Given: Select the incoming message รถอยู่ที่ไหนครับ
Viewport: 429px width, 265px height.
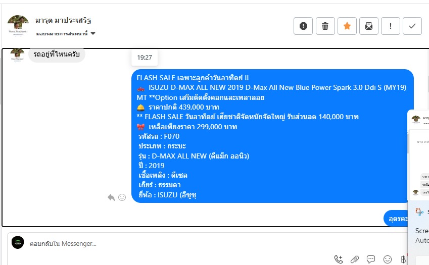Looking at the screenshot, I should point(57,55).
